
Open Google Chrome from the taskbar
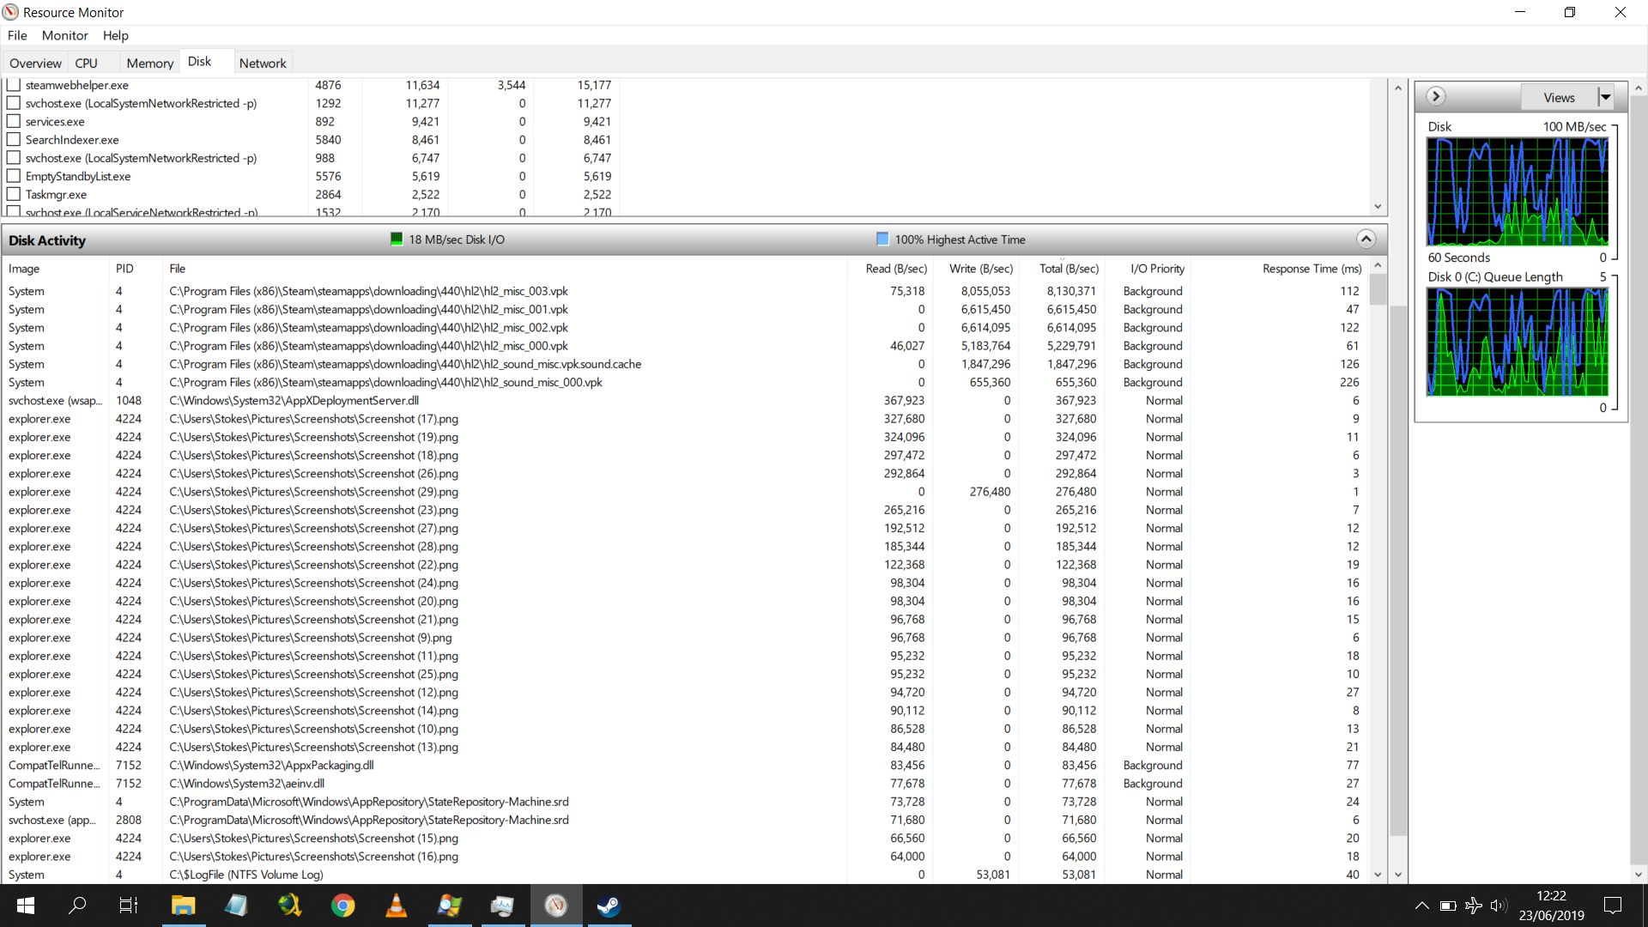[x=342, y=906]
